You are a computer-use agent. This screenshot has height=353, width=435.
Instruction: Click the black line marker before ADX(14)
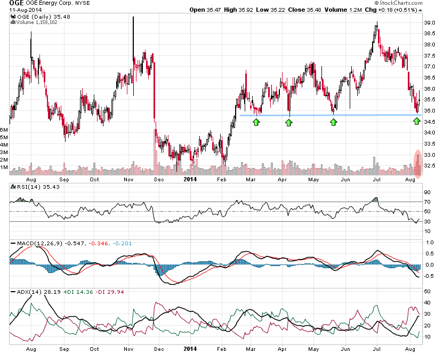13,292
